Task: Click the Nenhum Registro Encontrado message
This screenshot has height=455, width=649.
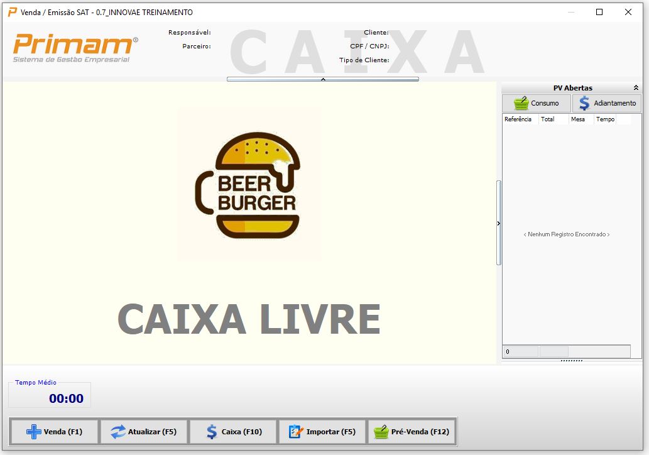Action: tap(566, 234)
